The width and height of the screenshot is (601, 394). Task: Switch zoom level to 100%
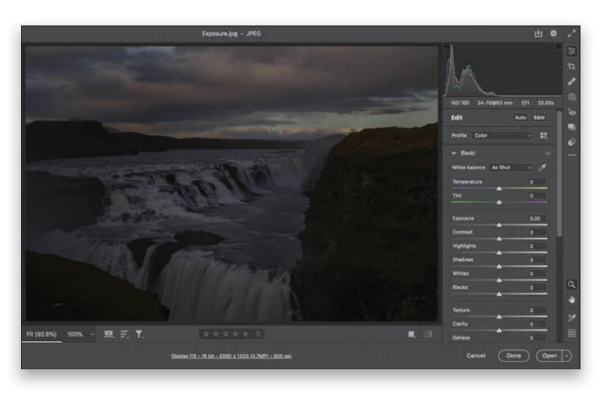(x=75, y=333)
